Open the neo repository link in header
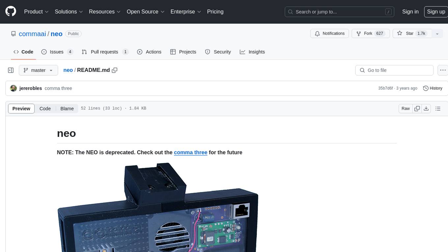This screenshot has width=448, height=252. (x=57, y=34)
